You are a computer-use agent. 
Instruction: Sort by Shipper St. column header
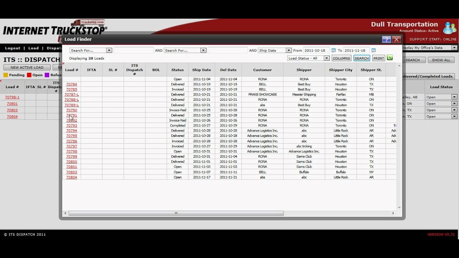click(x=371, y=70)
